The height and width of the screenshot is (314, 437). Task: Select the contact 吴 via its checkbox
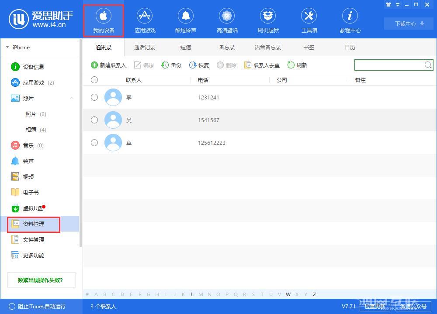click(x=94, y=120)
